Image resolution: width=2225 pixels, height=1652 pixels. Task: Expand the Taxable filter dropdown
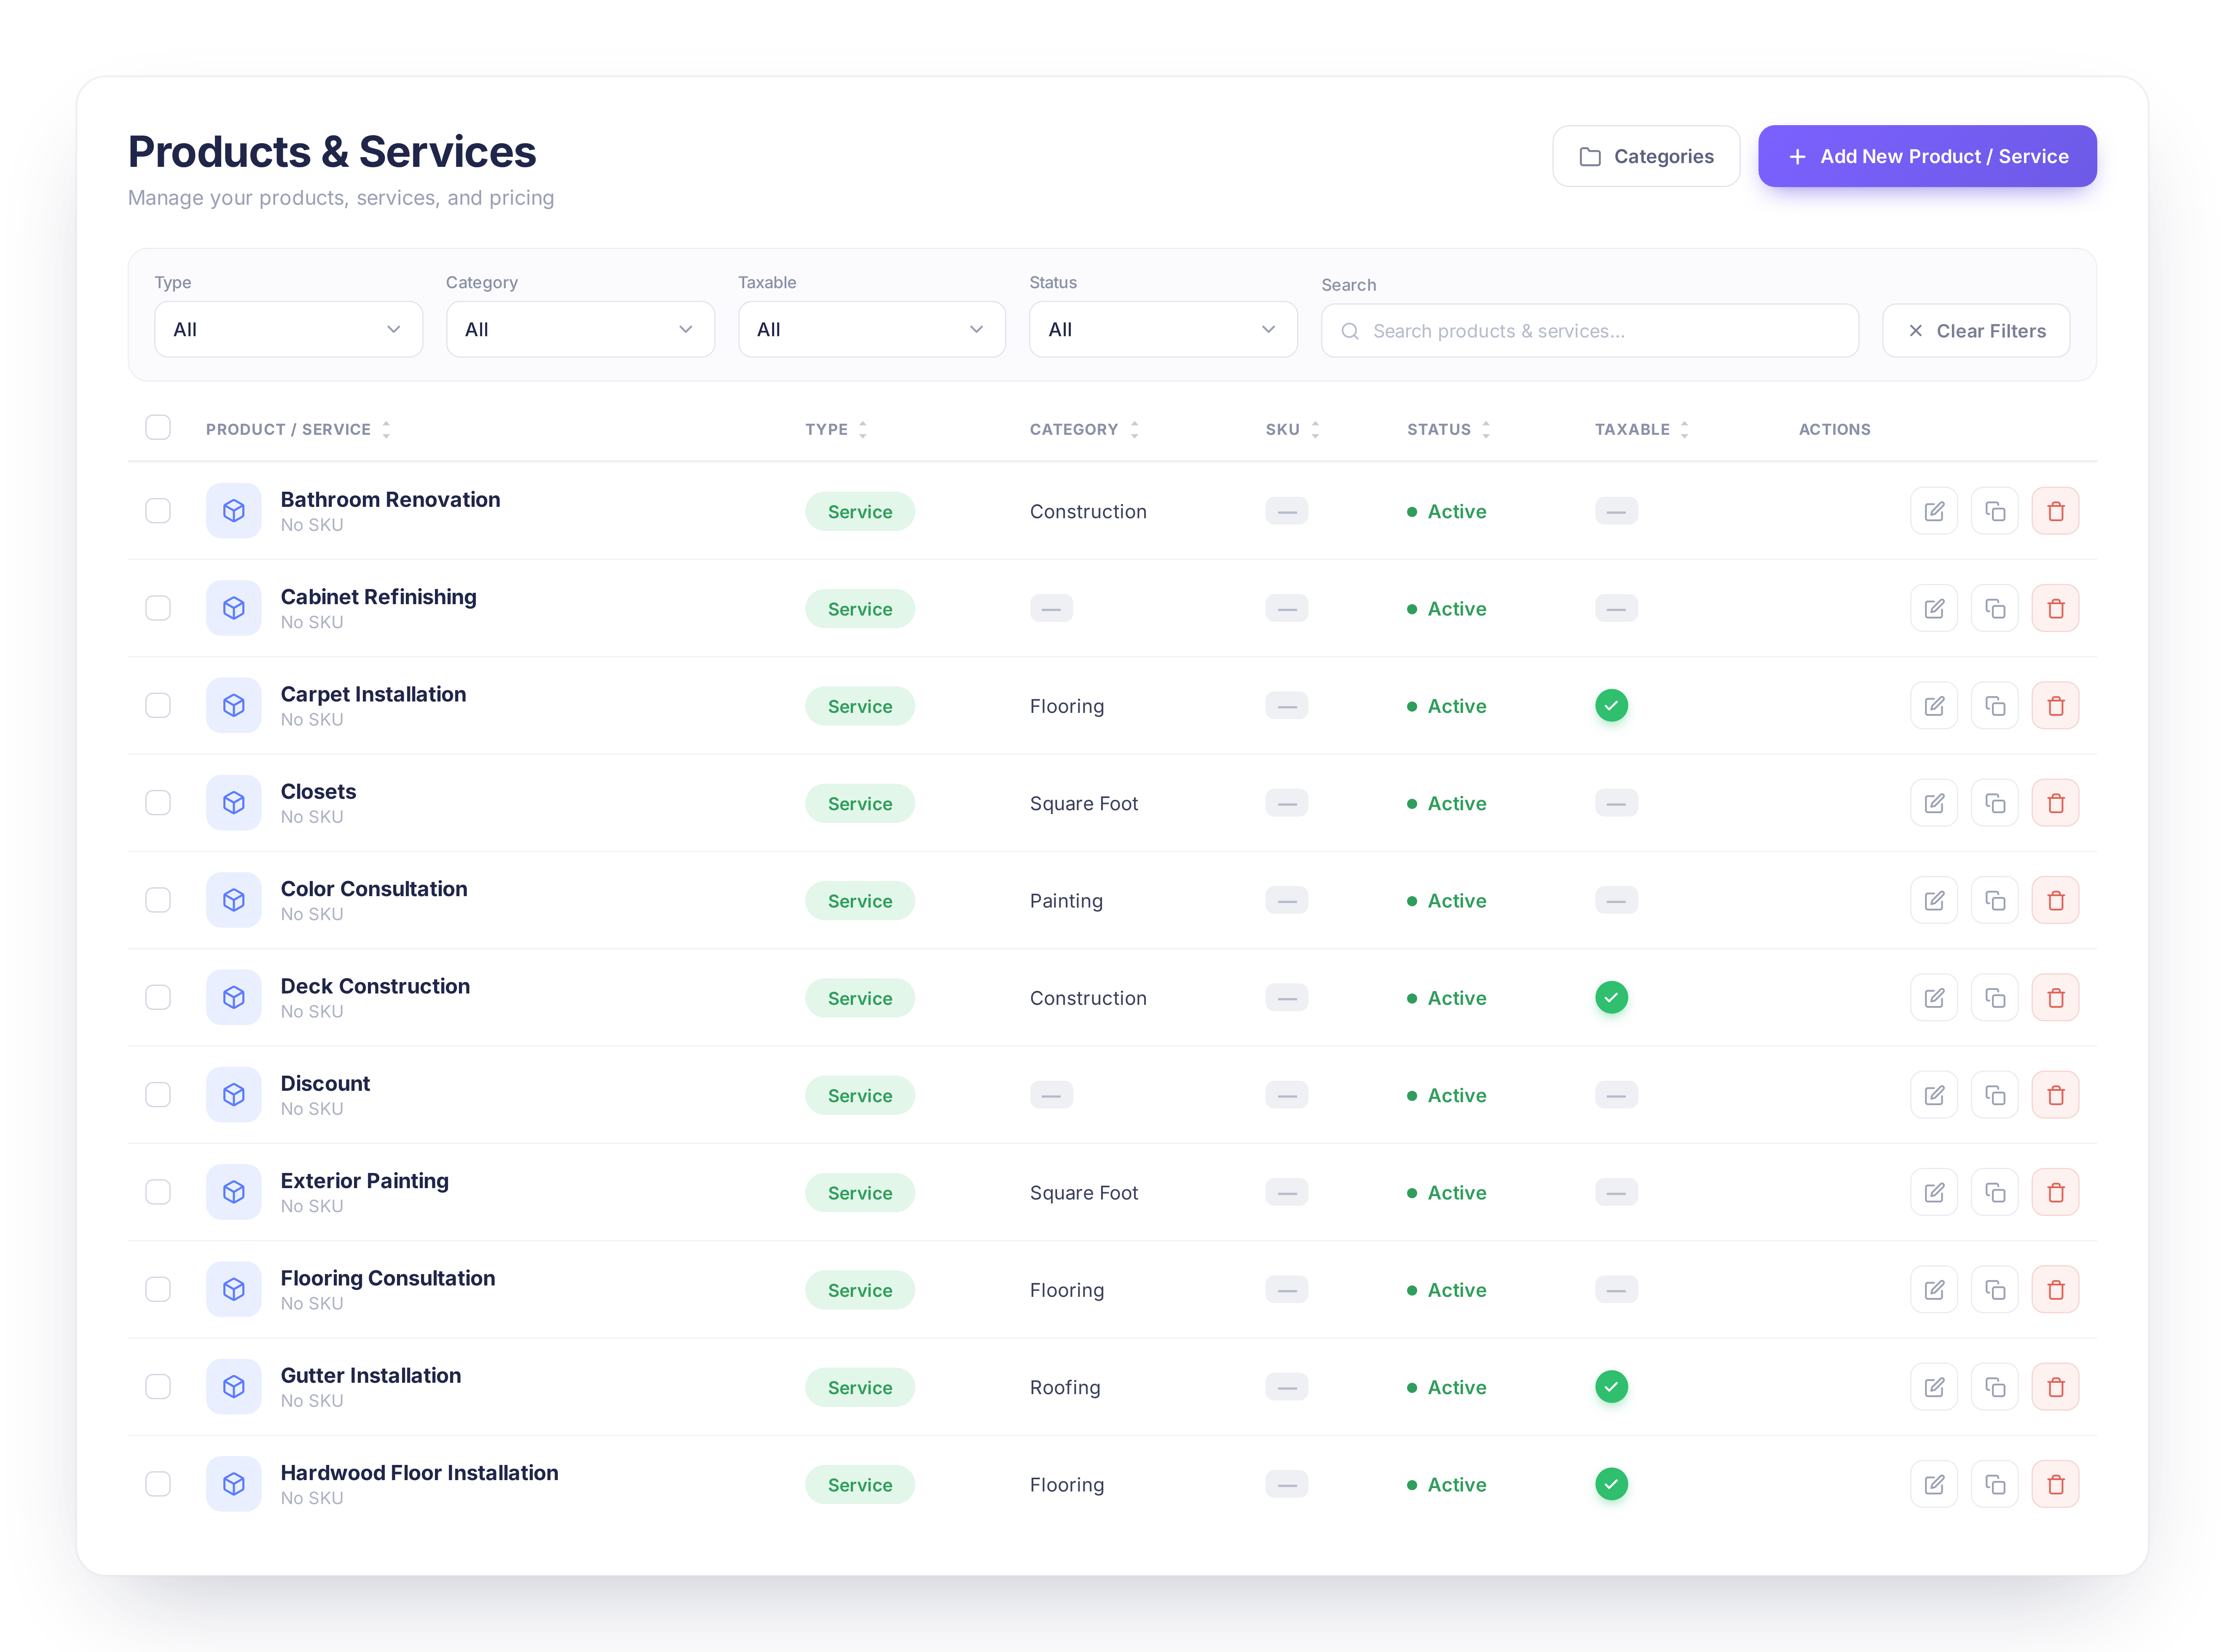click(871, 329)
